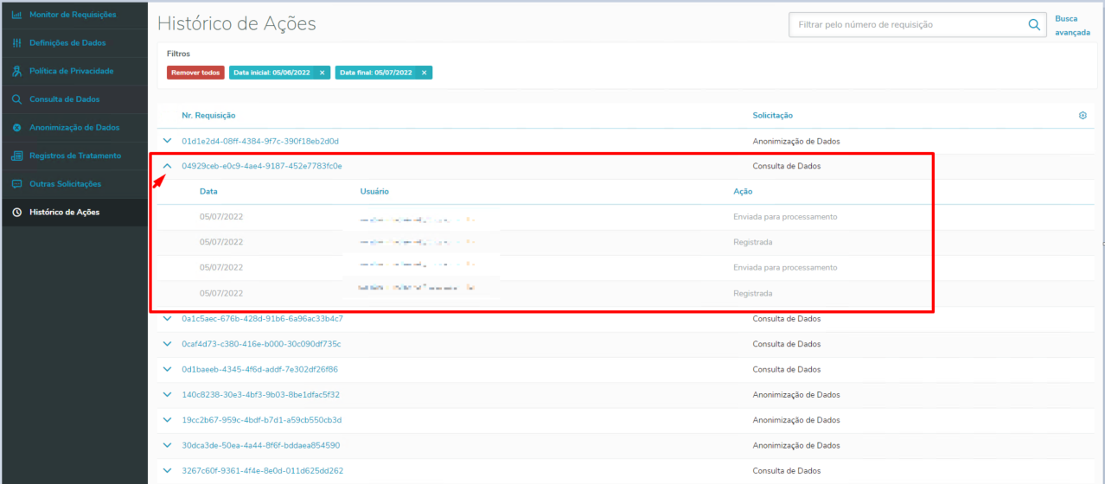Click the Ação sub-table header

[x=743, y=191]
